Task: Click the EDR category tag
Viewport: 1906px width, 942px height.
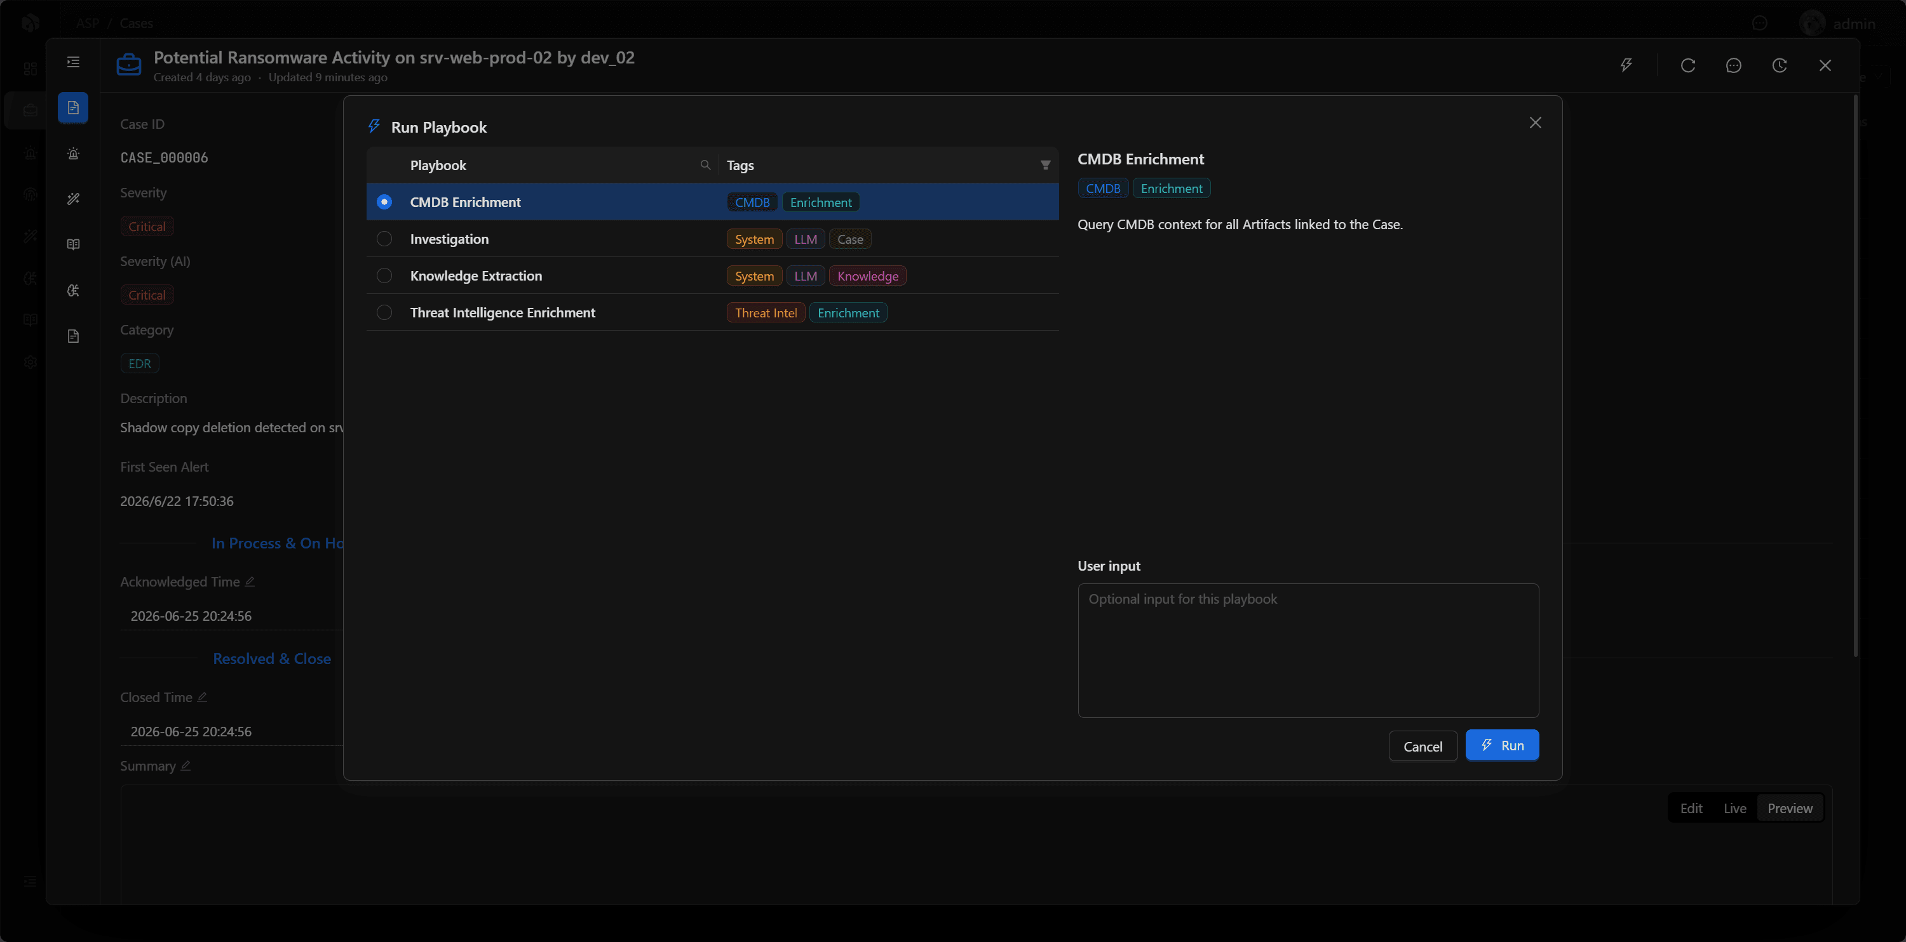Action: pyautogui.click(x=139, y=363)
